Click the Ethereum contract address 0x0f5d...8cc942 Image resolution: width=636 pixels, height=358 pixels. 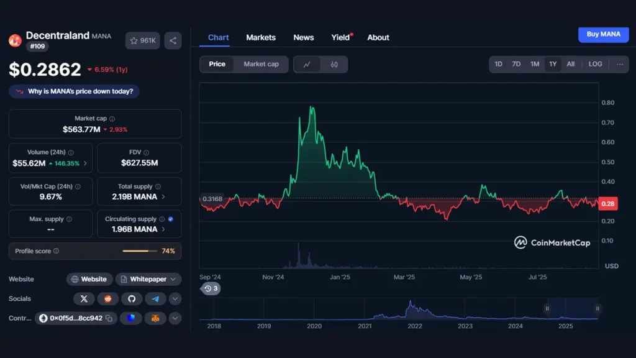point(76,318)
